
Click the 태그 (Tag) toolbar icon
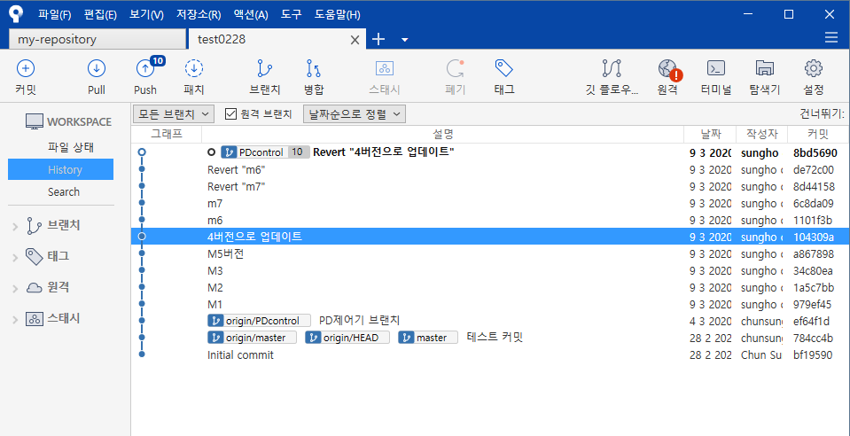click(x=504, y=68)
